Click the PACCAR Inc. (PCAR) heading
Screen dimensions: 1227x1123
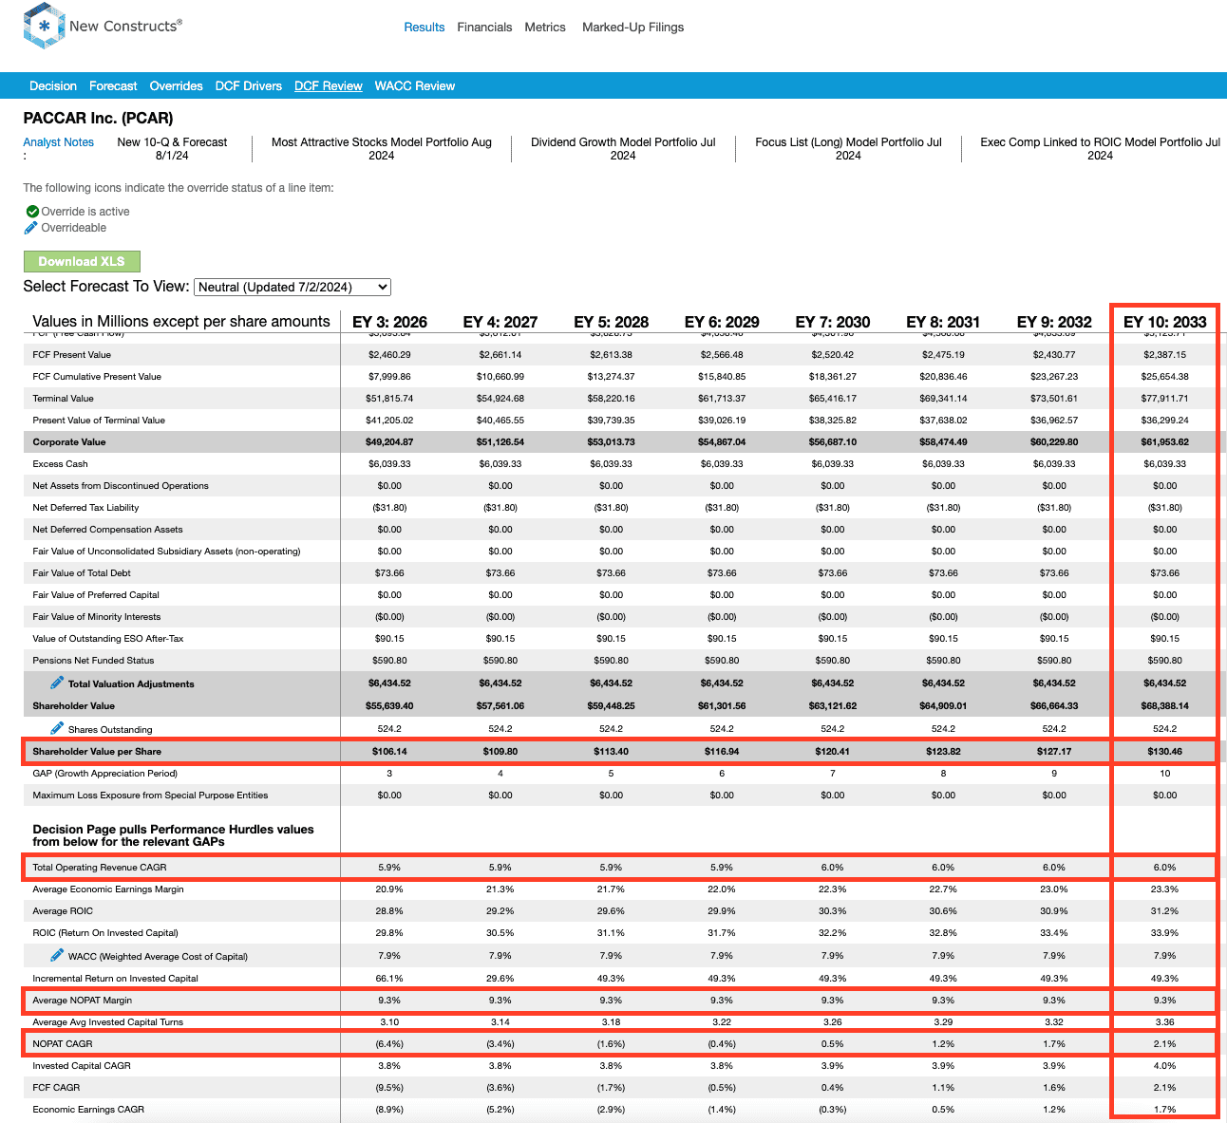pos(99,119)
